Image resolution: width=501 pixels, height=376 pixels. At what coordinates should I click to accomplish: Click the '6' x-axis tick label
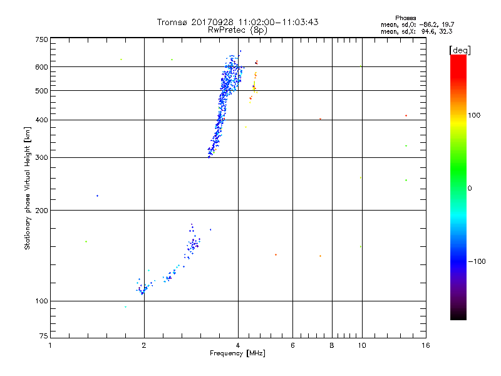292,345
